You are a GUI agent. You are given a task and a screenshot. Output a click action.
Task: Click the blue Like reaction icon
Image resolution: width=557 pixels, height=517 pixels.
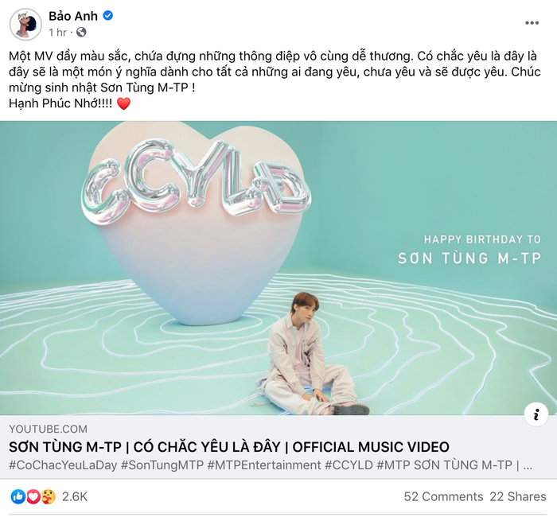pyautogui.click(x=18, y=496)
